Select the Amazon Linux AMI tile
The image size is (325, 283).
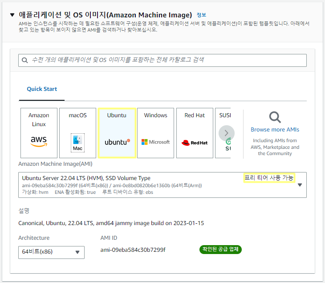(39, 133)
